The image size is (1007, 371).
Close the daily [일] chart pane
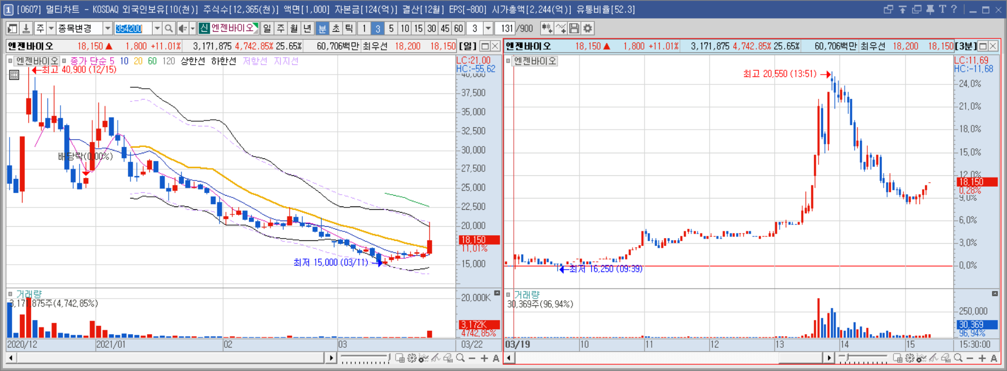[x=495, y=46]
